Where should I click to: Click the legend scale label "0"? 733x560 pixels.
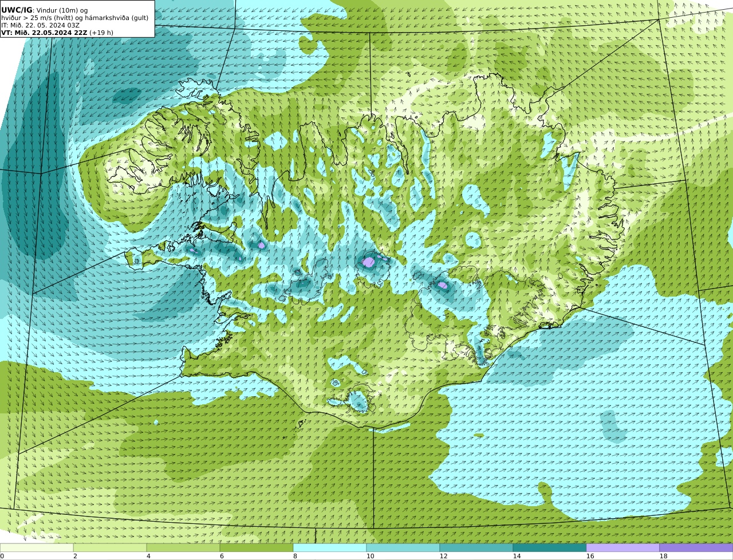pyautogui.click(x=2, y=556)
